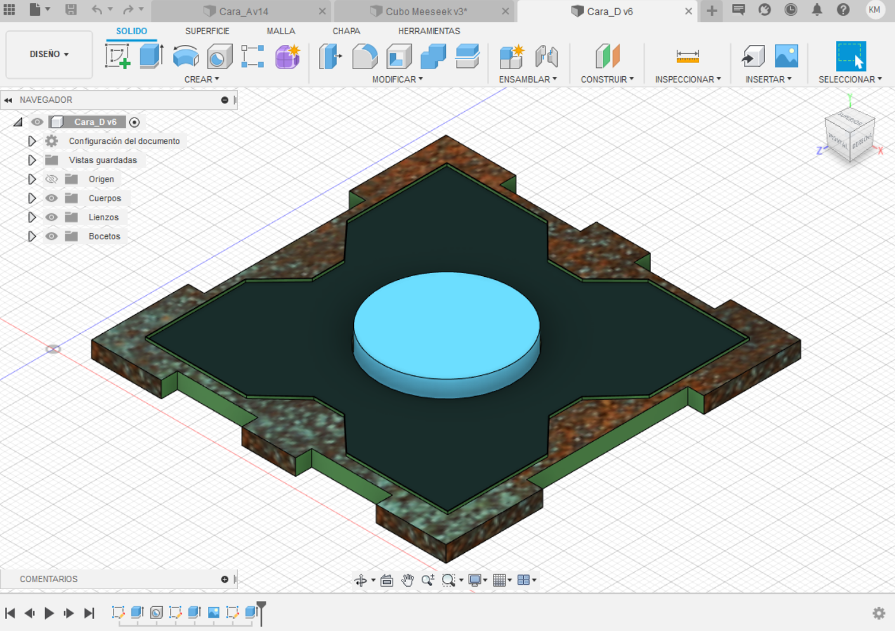Image resolution: width=895 pixels, height=631 pixels.
Task: Open the DISEÑO workspace dropdown
Action: point(49,55)
